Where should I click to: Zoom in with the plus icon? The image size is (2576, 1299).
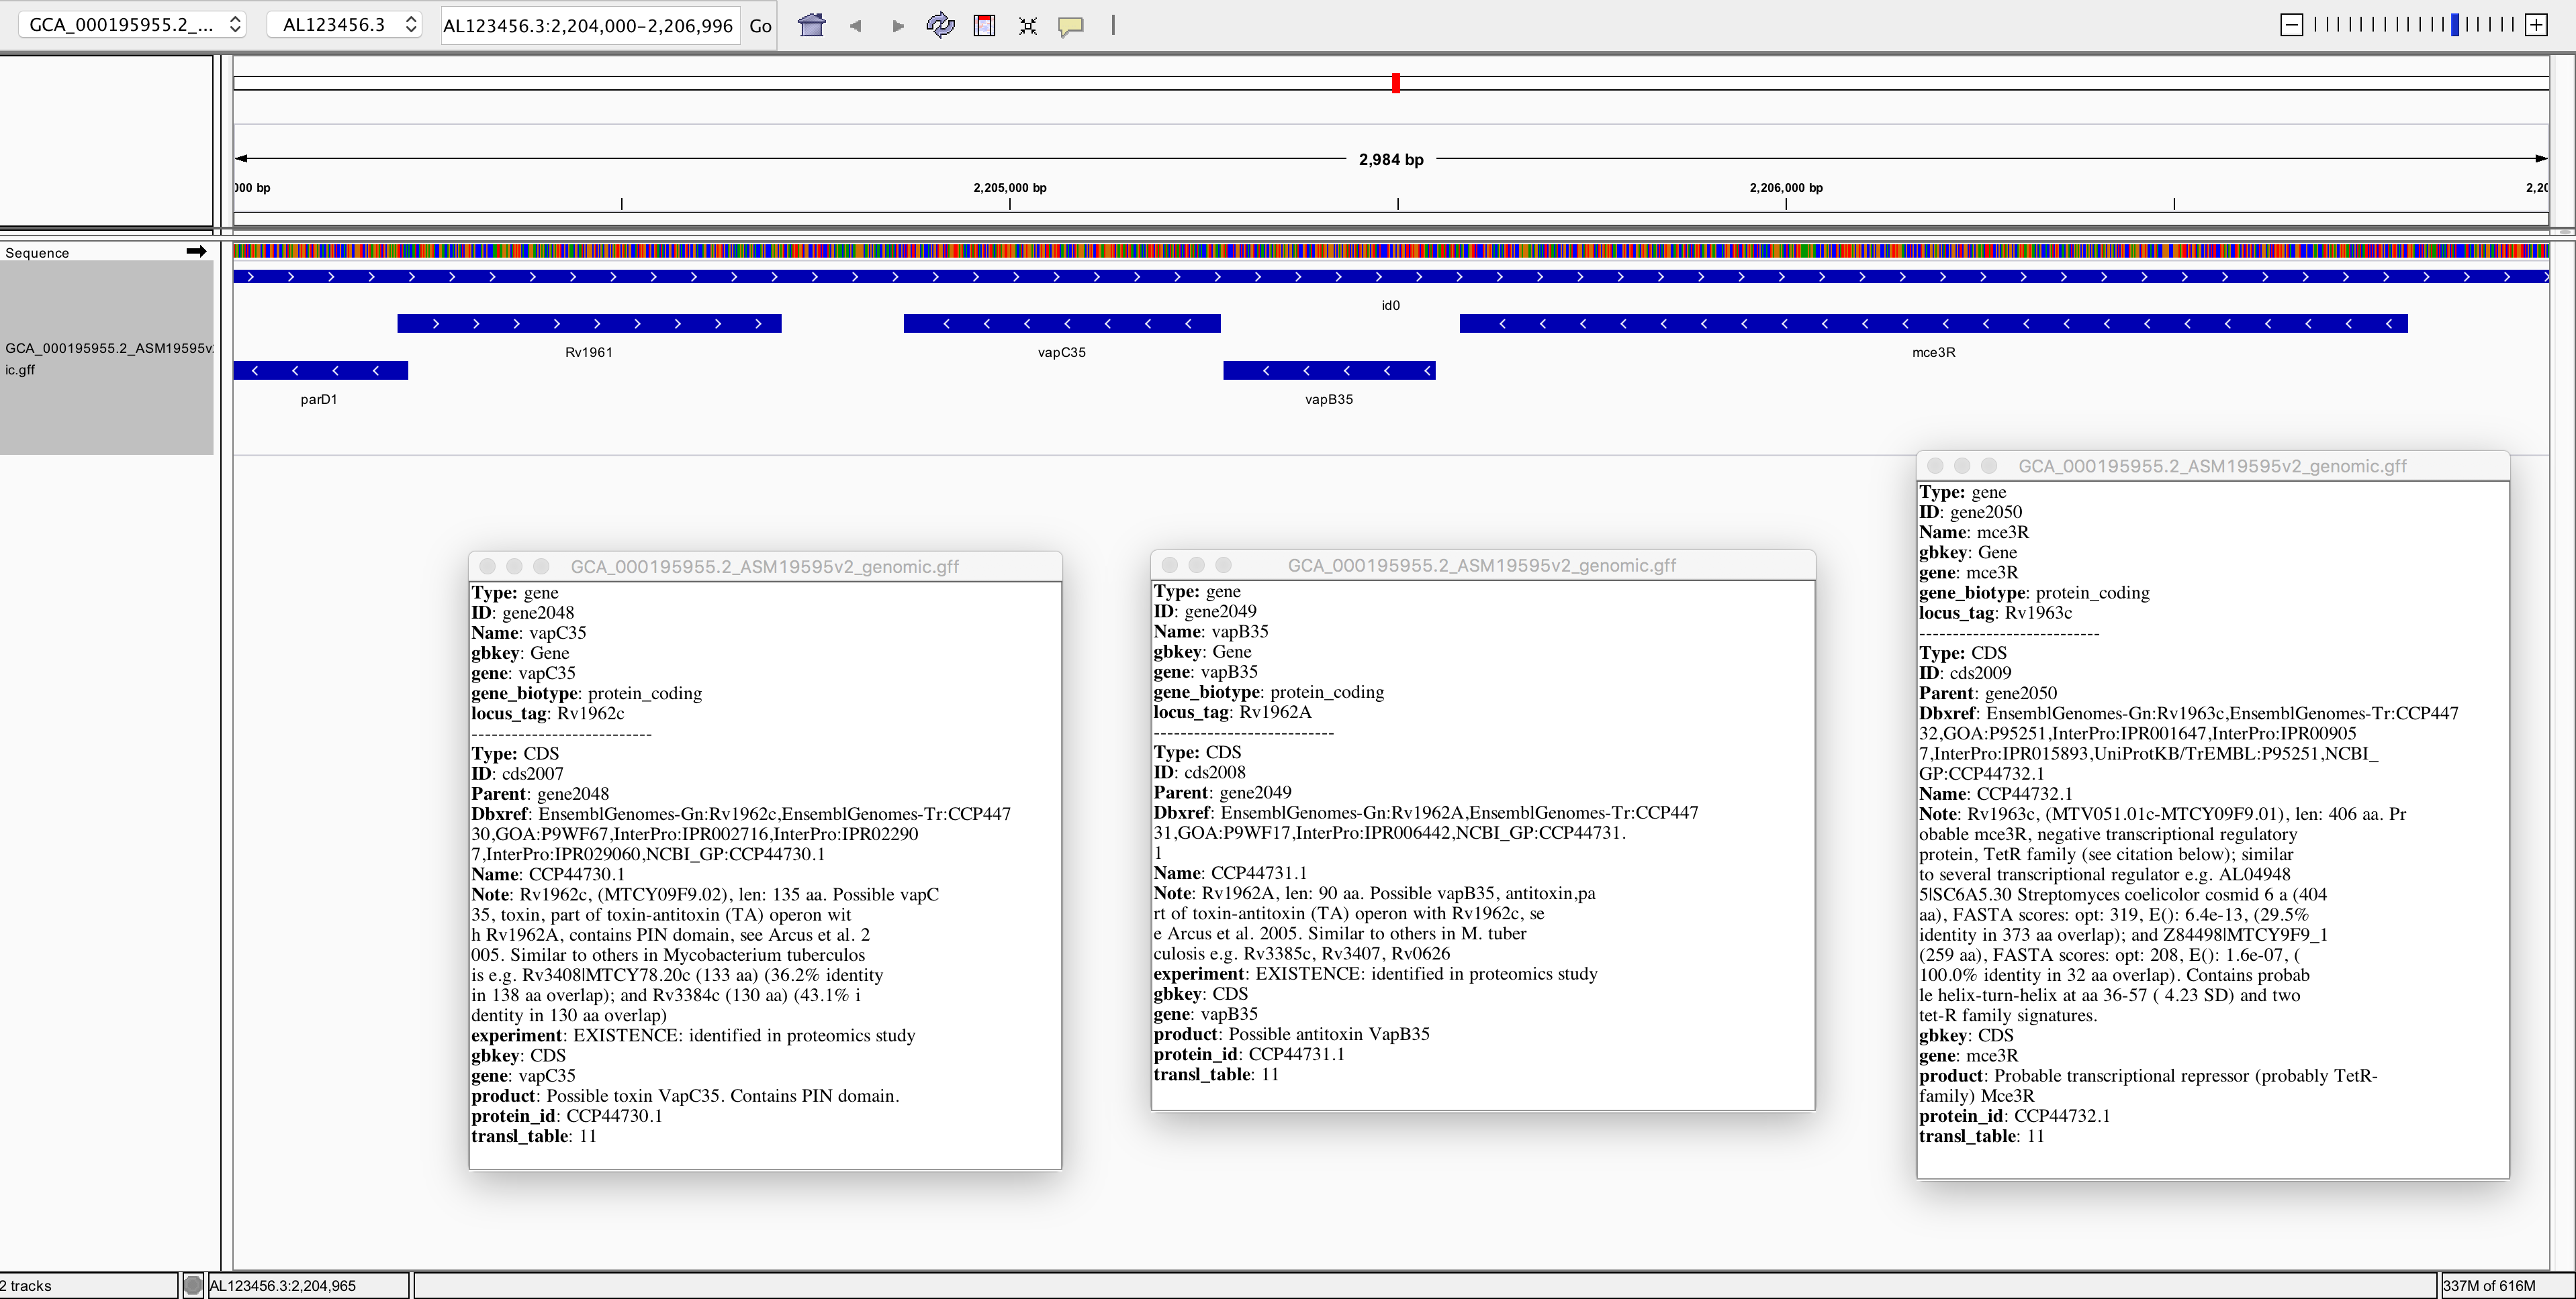(x=2537, y=25)
